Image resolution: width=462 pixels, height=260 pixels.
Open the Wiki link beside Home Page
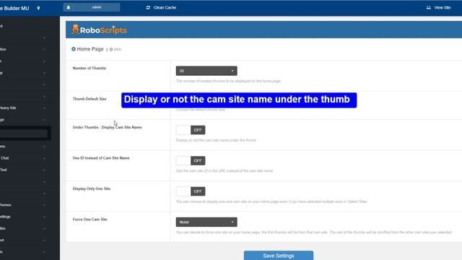[x=117, y=50]
